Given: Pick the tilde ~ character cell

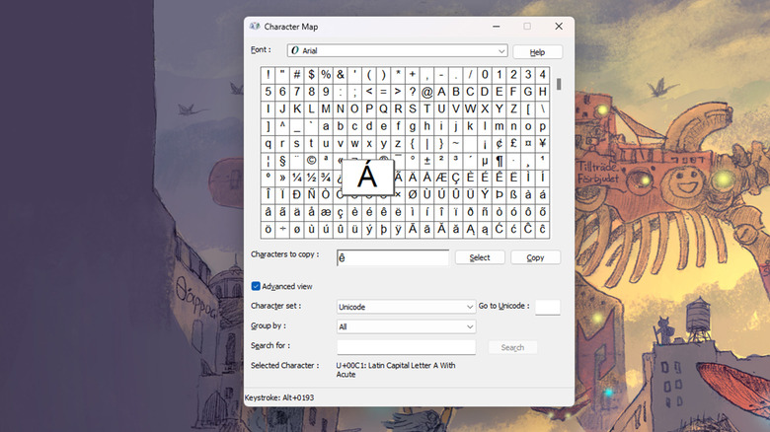Looking at the screenshot, I should (456, 143).
